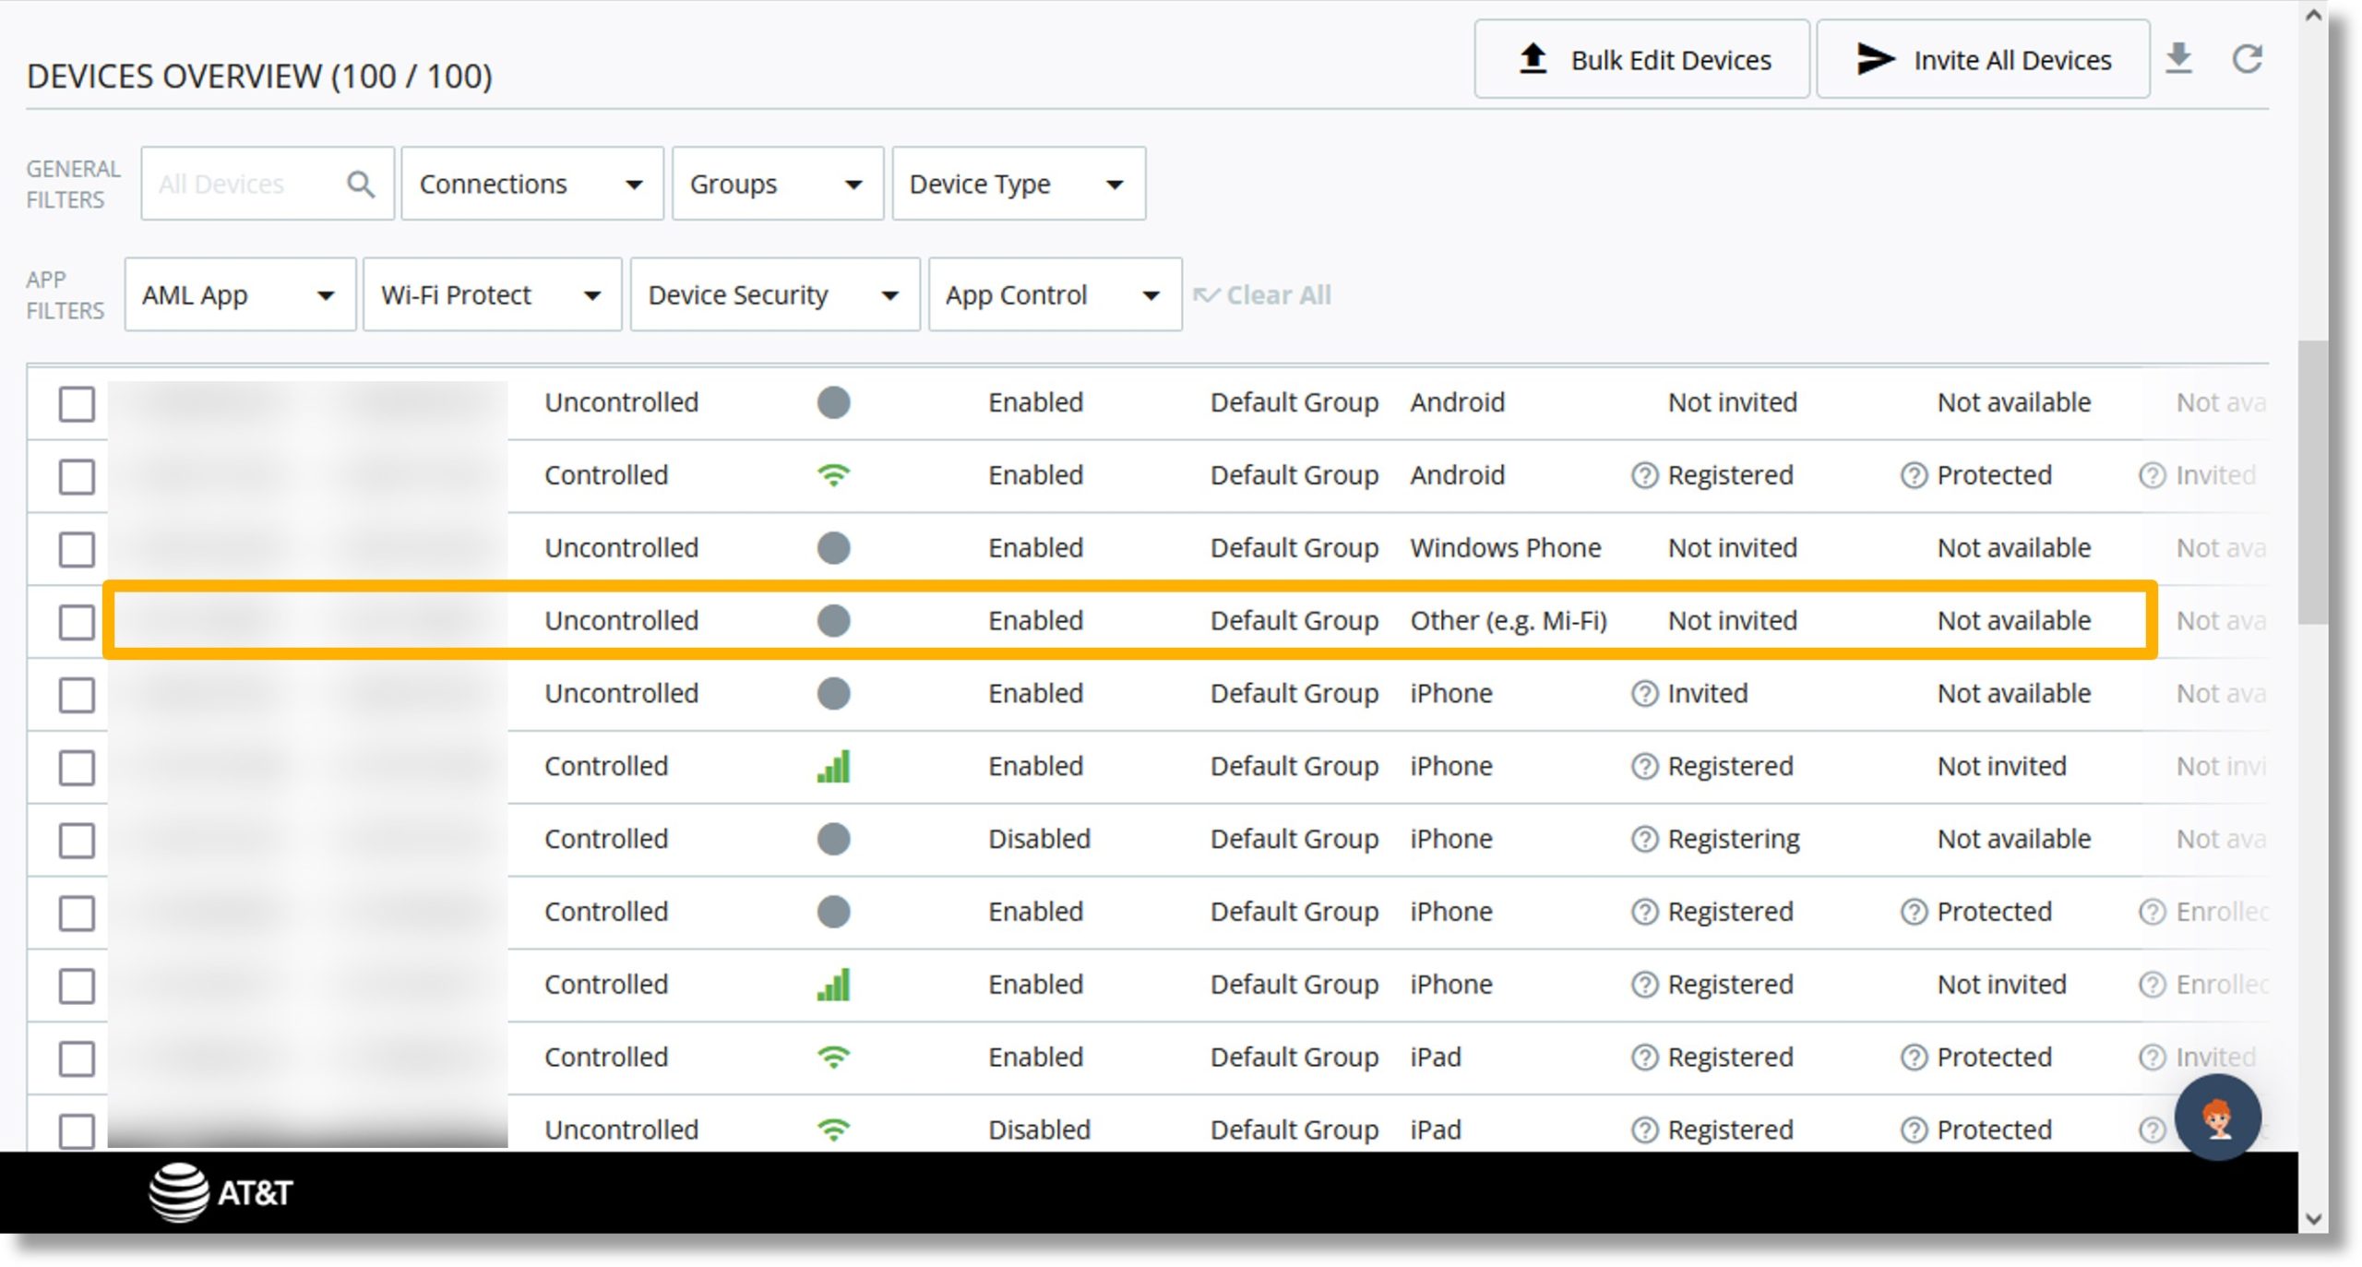Click the refresh devices icon
This screenshot has height=1267, width=2362.
pos(2247,59)
